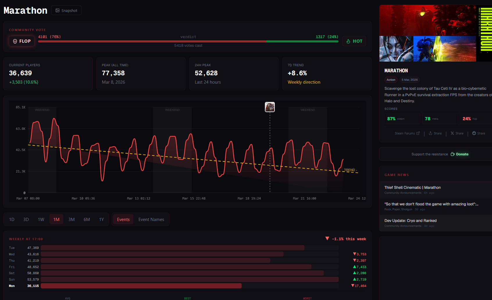Open the "So that we don't flood" news article

[x=436, y=206]
